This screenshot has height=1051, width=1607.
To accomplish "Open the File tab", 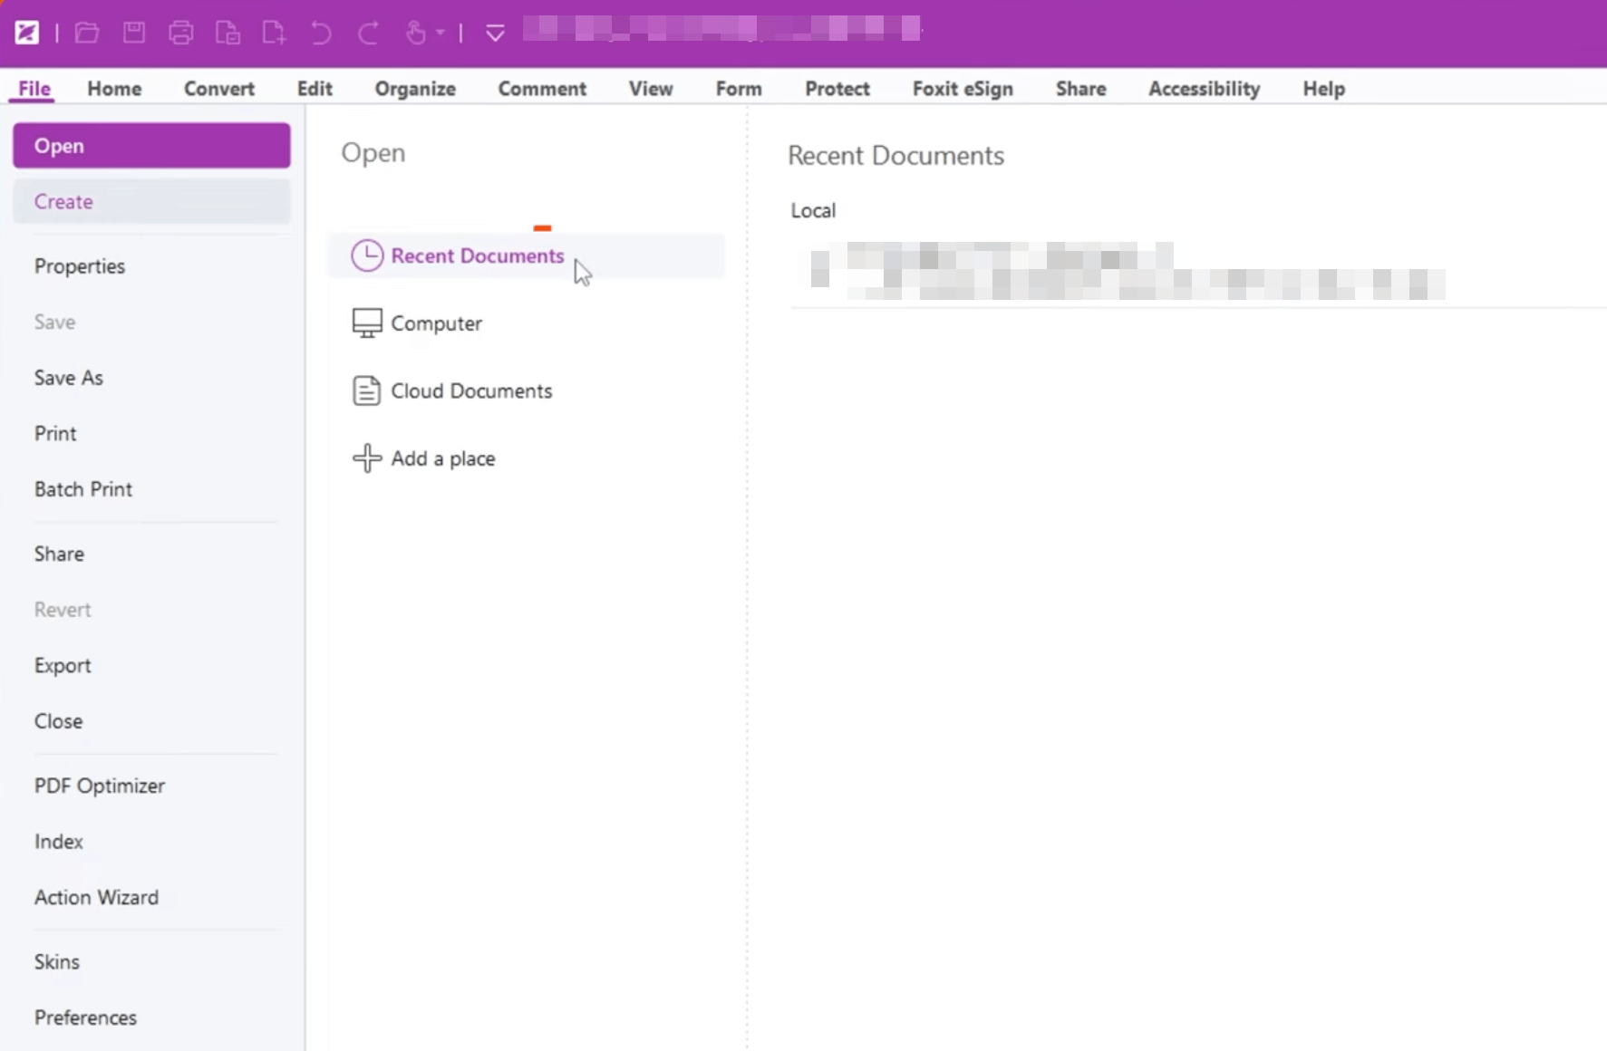I will pyautogui.click(x=34, y=89).
